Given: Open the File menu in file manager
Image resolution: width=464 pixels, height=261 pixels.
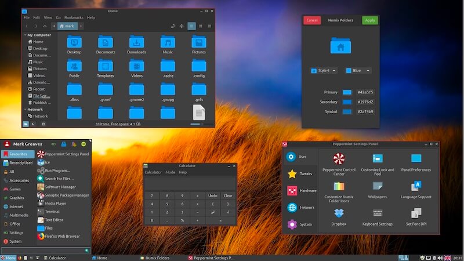Looking at the screenshot, I should tap(27, 17).
